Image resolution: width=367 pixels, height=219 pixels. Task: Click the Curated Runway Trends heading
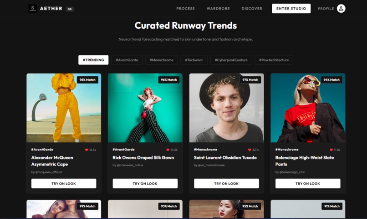click(x=186, y=25)
